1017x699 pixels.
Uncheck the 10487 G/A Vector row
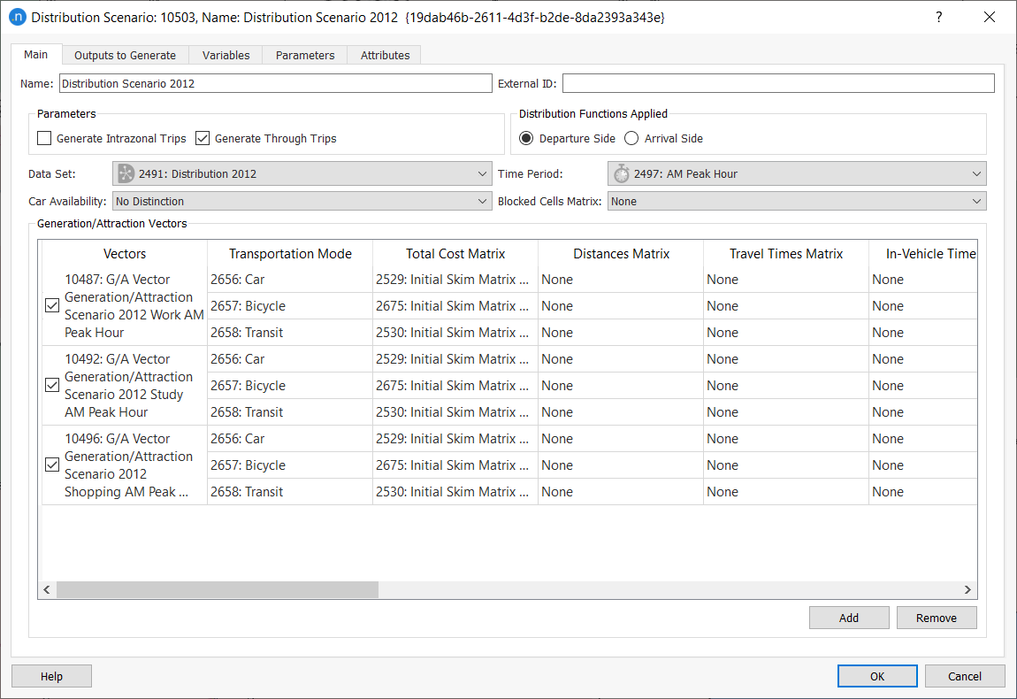52,305
